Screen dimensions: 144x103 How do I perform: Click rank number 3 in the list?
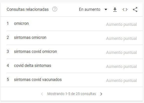(x=8, y=51)
